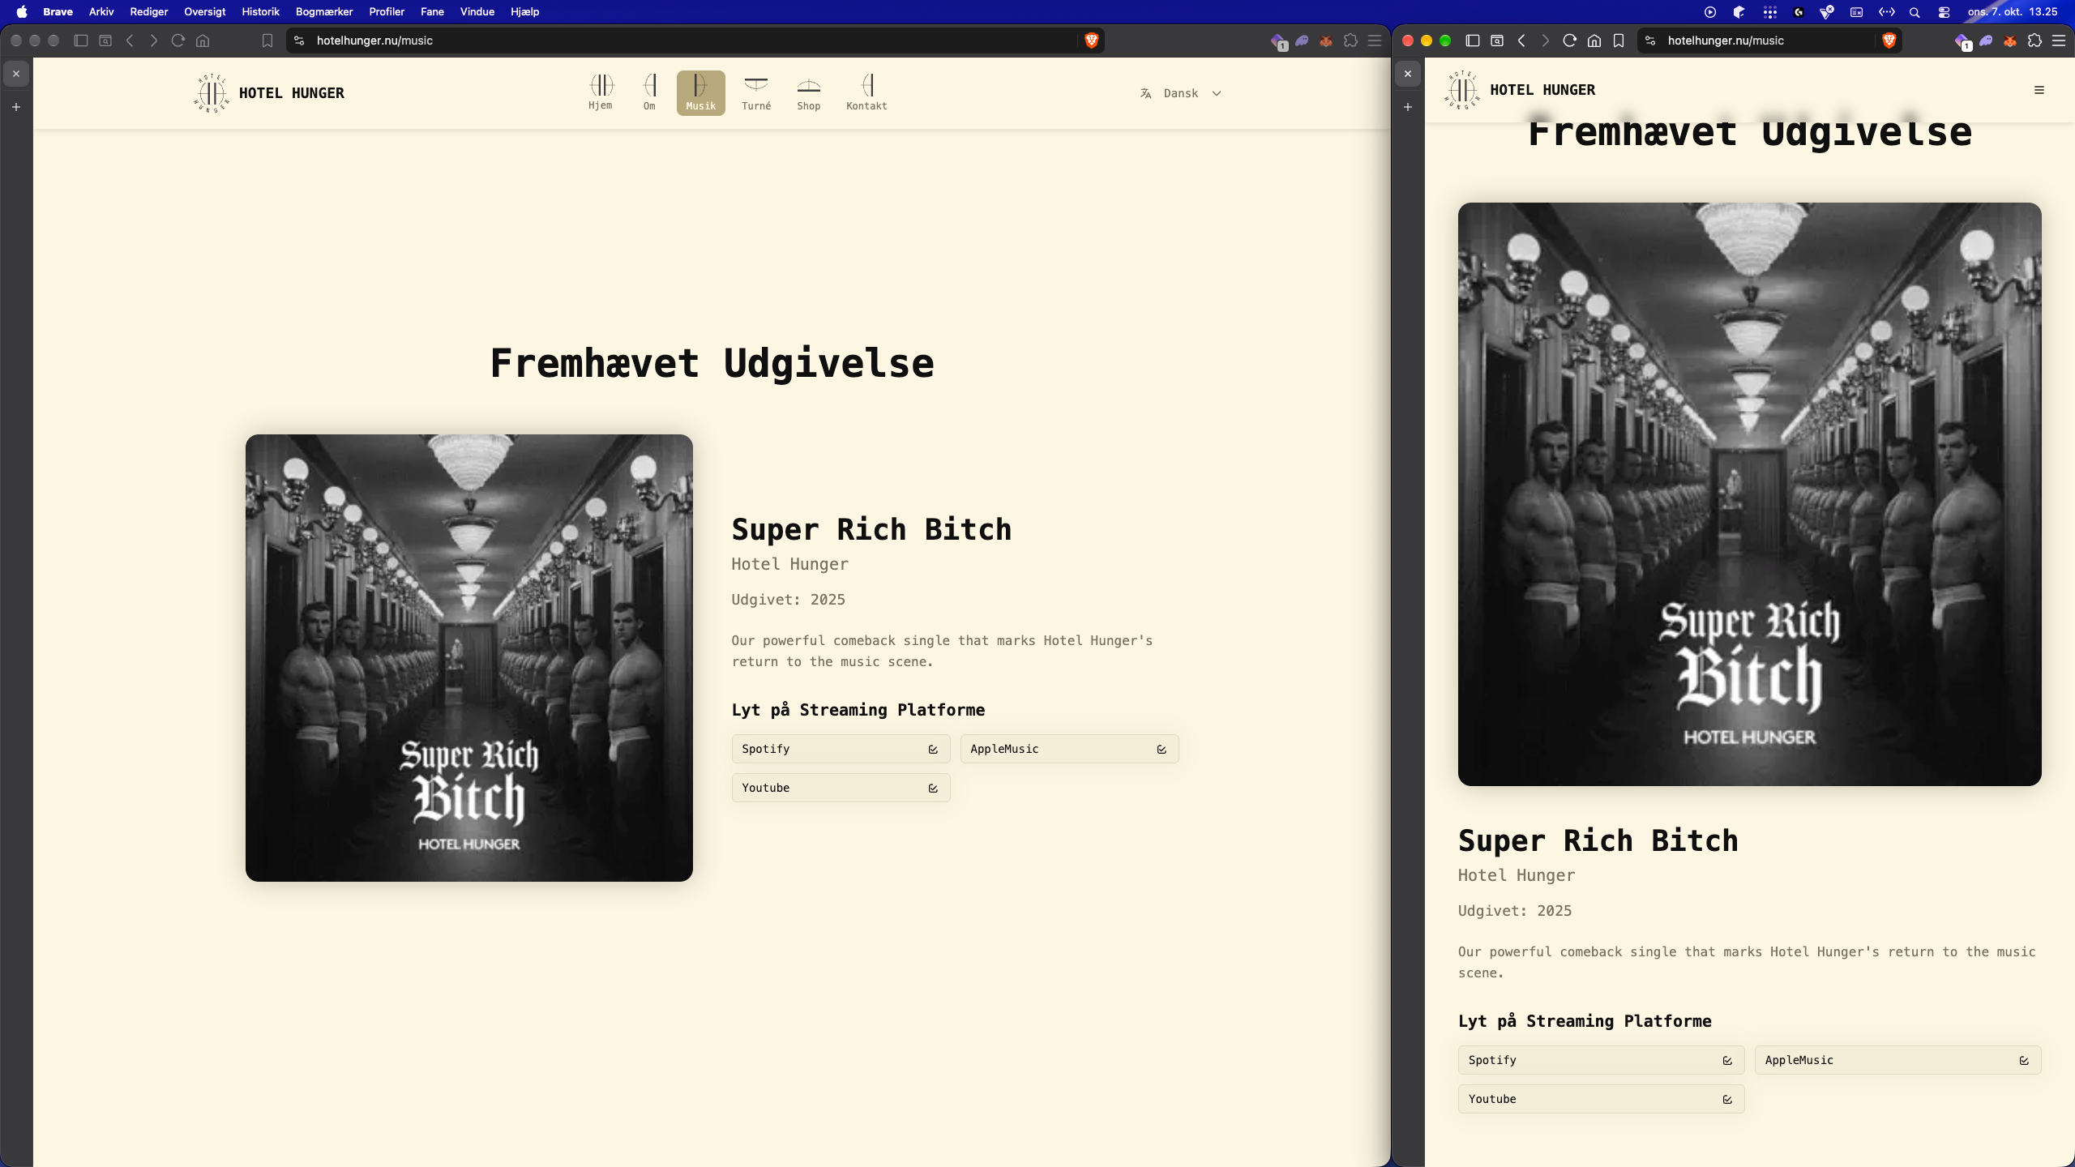Expand Dansk language dropdown
This screenshot has width=2075, height=1167.
pos(1181,93)
